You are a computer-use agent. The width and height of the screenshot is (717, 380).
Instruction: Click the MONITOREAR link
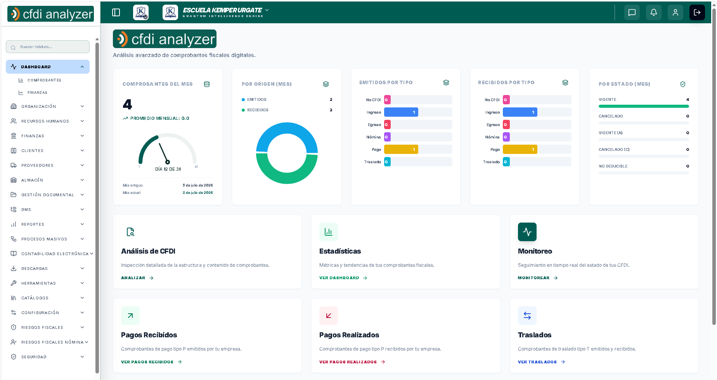(x=538, y=278)
